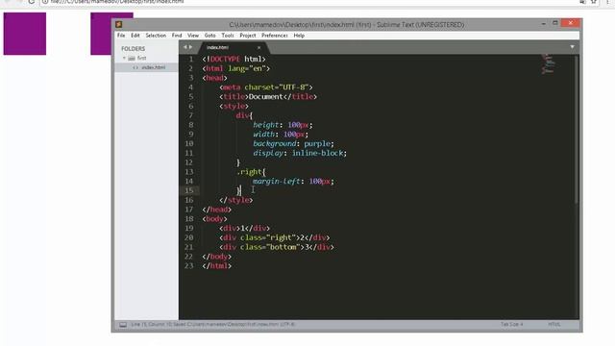Open the Find menu
The width and height of the screenshot is (615, 346).
(177, 36)
